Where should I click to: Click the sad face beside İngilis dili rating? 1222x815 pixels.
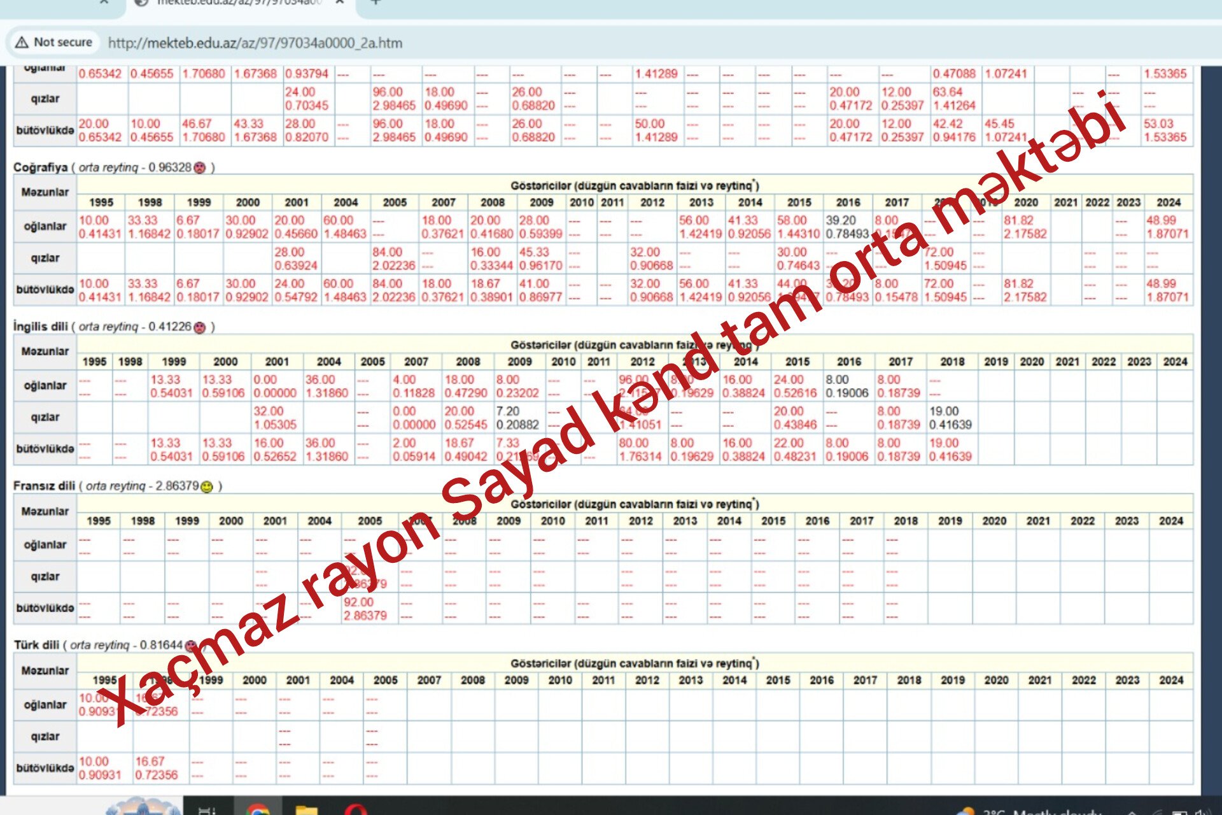200,327
